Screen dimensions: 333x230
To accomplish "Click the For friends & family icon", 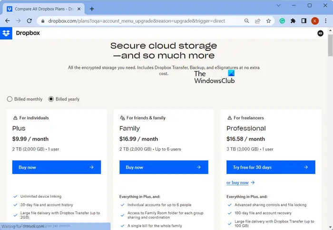I will click(x=122, y=118).
